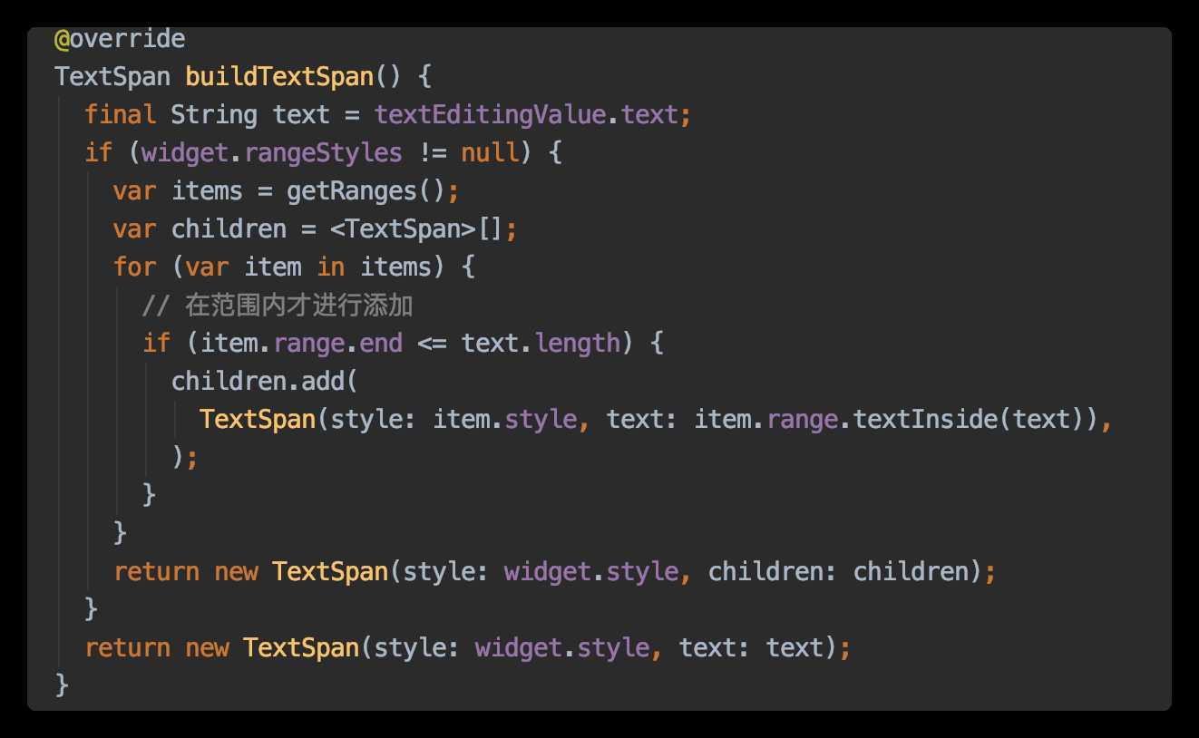Viewport: 1199px width, 738px height.
Task: Select item.range.end in the if condition
Action: (301, 343)
